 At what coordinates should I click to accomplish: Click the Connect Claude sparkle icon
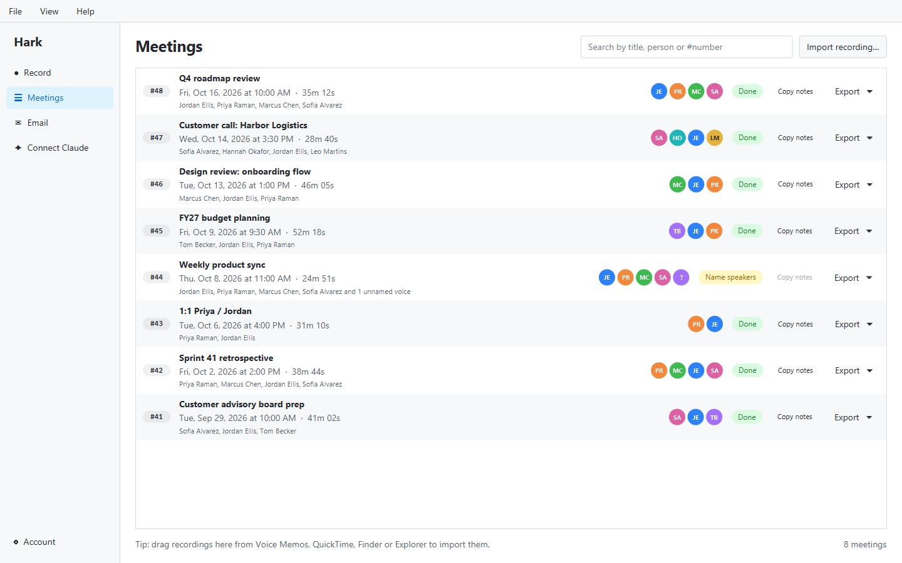(18, 148)
